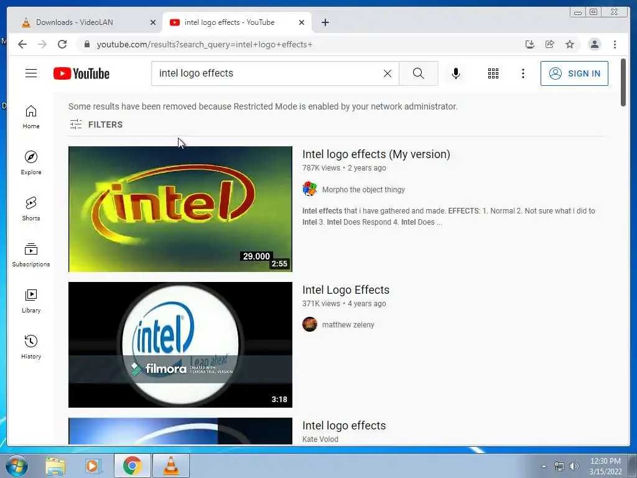The height and width of the screenshot is (478, 637).
Task: Go forward with the browser forward arrow
Action: coord(42,44)
